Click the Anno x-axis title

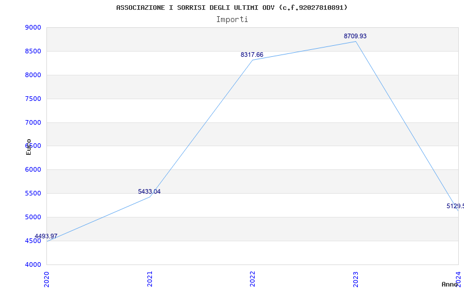pyautogui.click(x=449, y=284)
